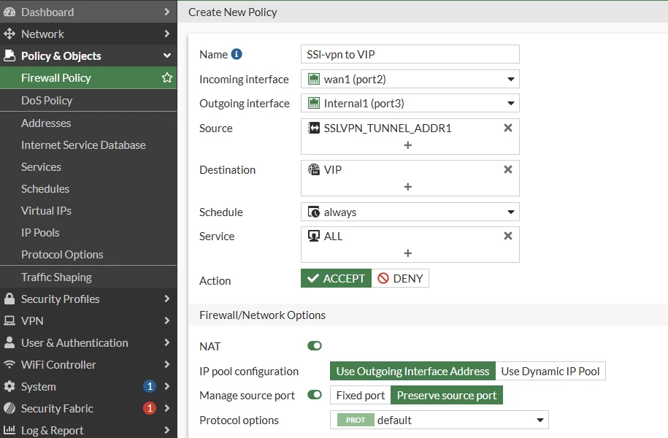Click the policy Name input field
Viewport: 668px width, 438px height.
(x=410, y=55)
